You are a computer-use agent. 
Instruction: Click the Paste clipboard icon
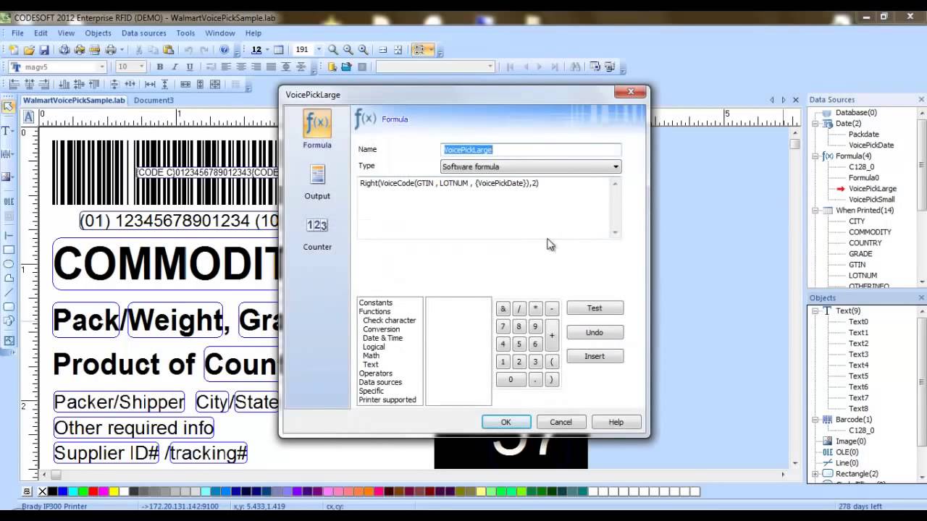(x=168, y=50)
